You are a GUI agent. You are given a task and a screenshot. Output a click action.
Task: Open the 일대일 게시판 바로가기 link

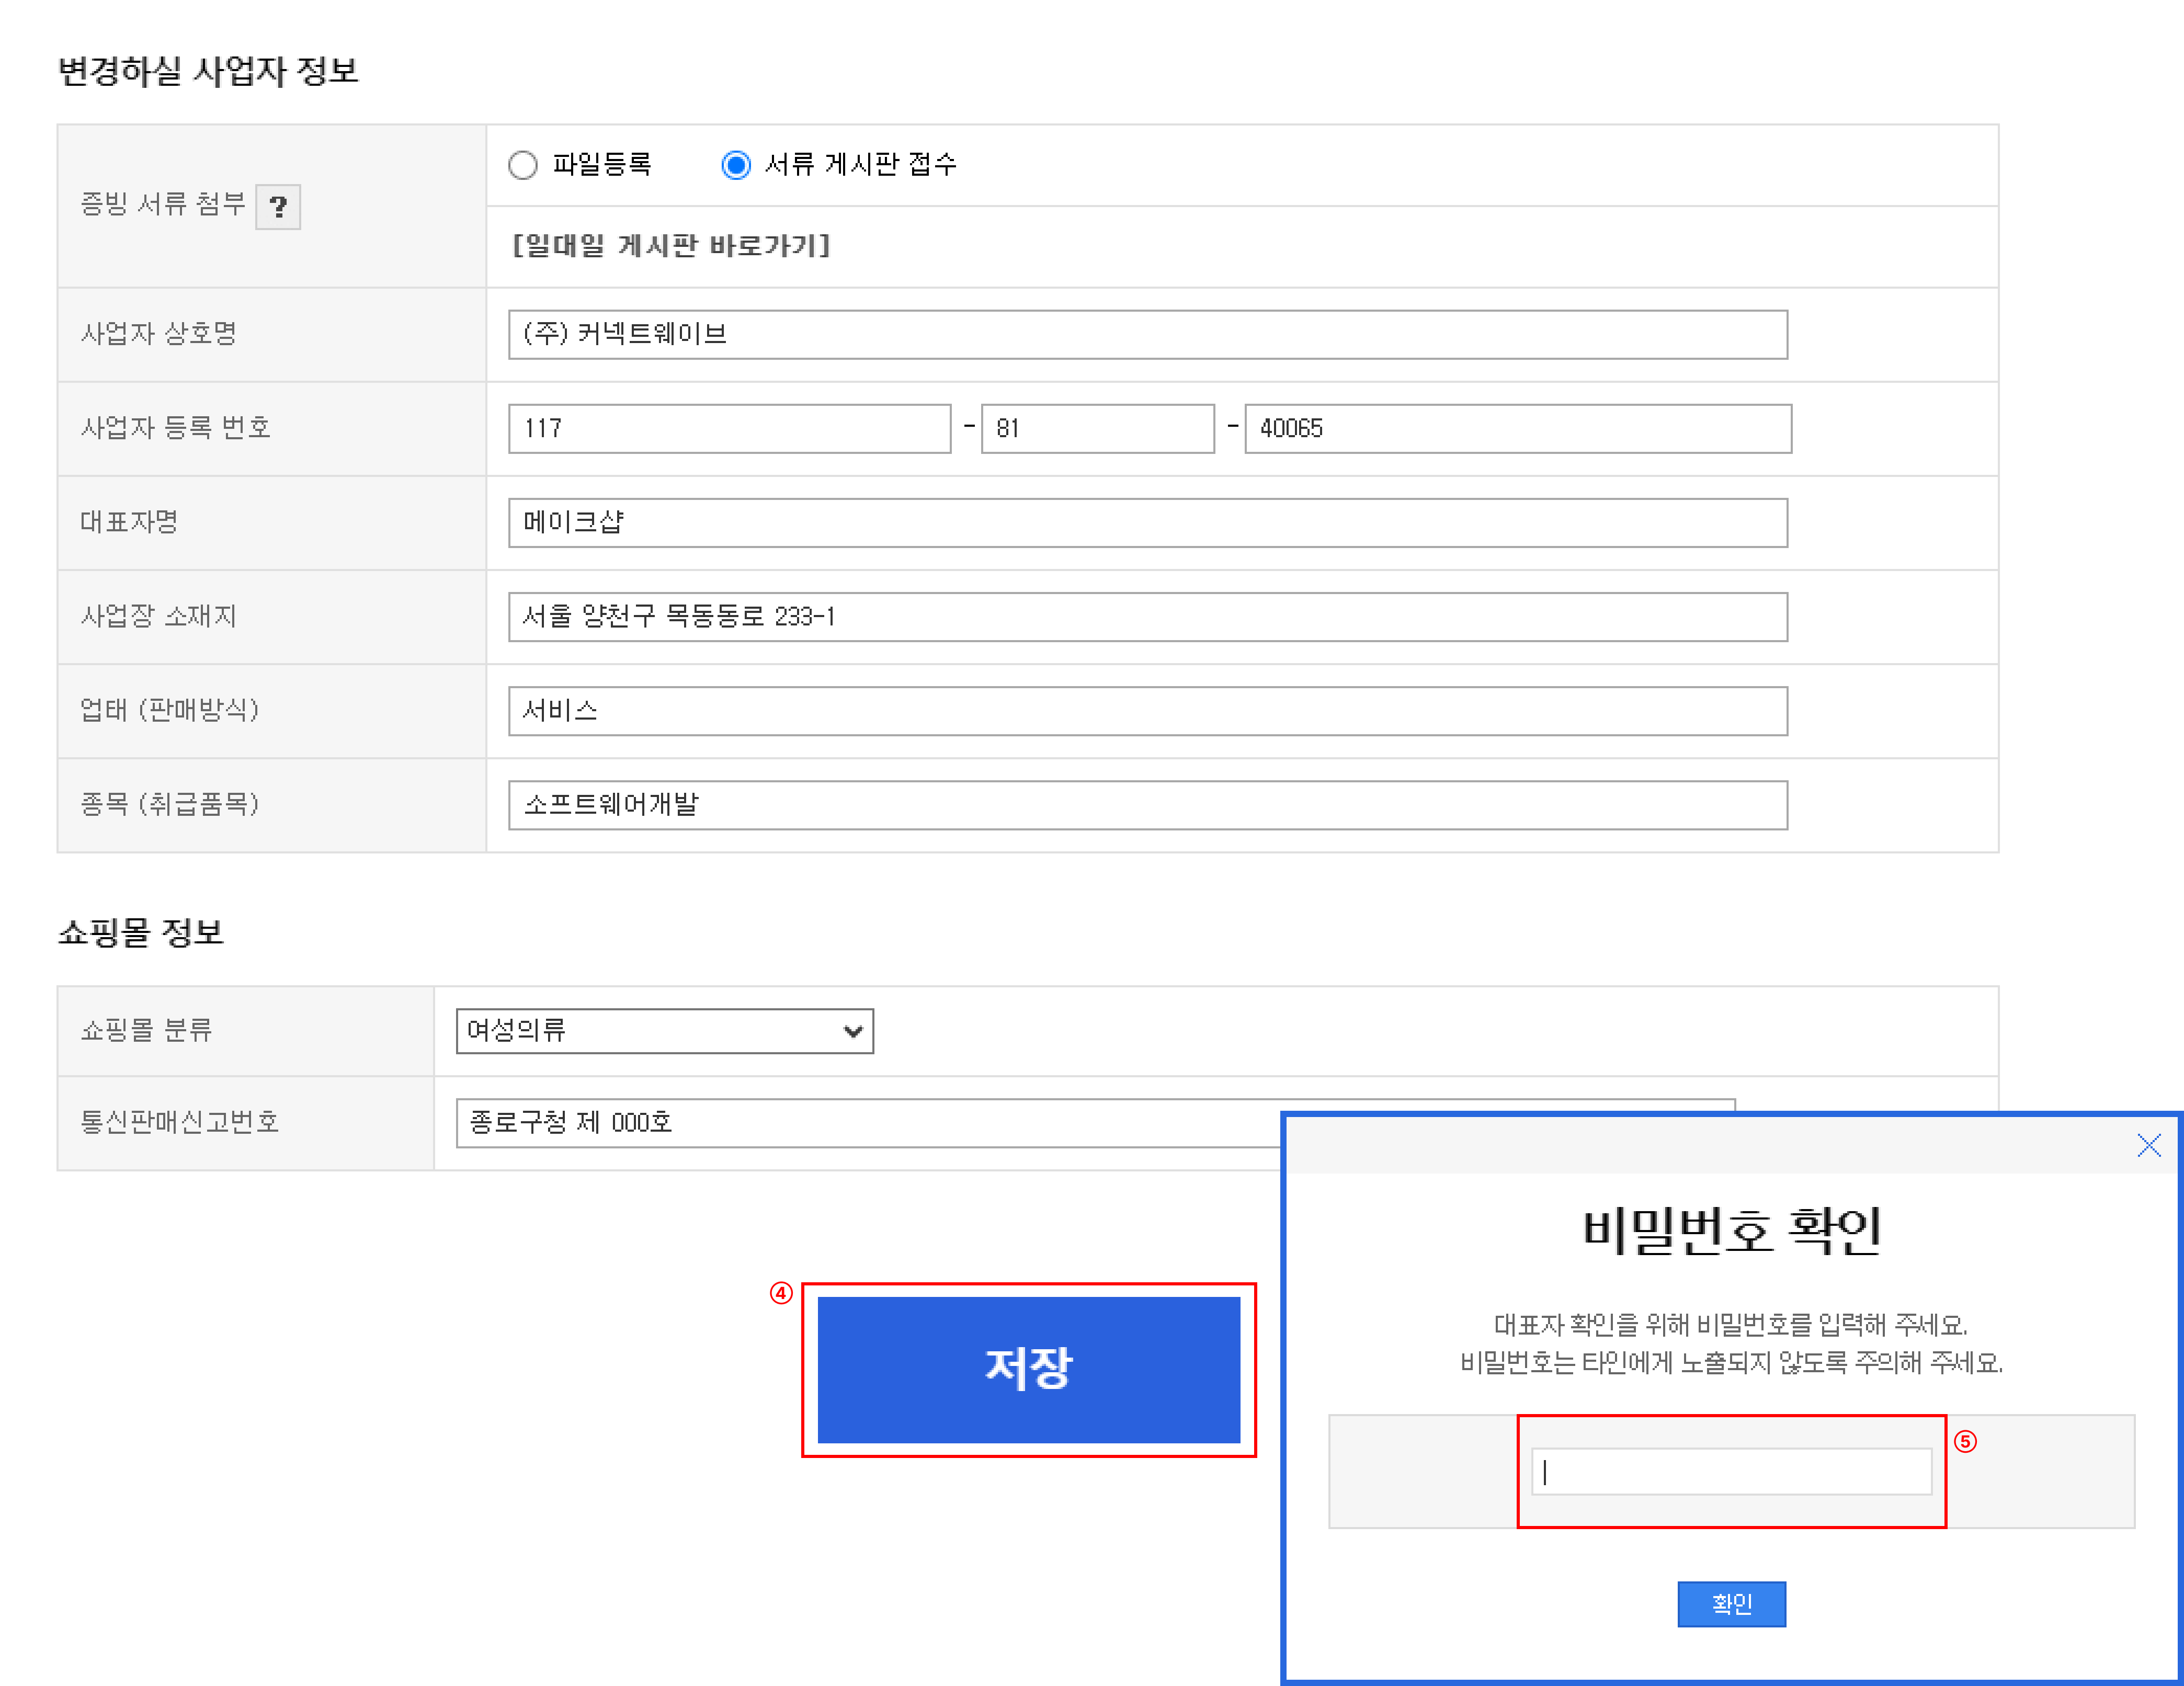[671, 246]
